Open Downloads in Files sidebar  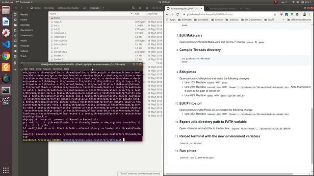tap(26, 35)
